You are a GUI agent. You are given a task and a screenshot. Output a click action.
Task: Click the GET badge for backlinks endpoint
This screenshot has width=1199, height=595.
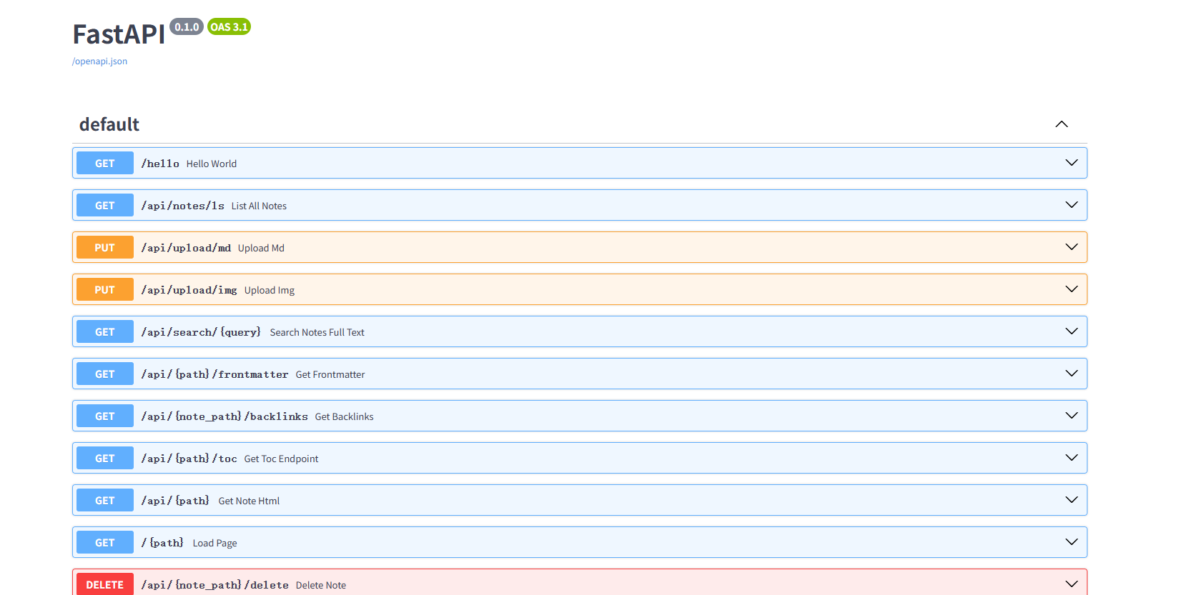tap(105, 416)
